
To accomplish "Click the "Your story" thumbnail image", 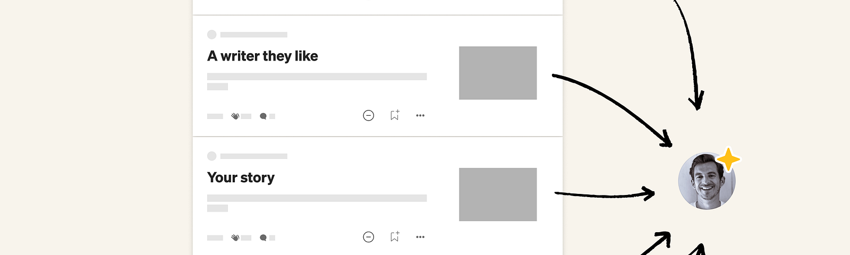I will (498, 194).
